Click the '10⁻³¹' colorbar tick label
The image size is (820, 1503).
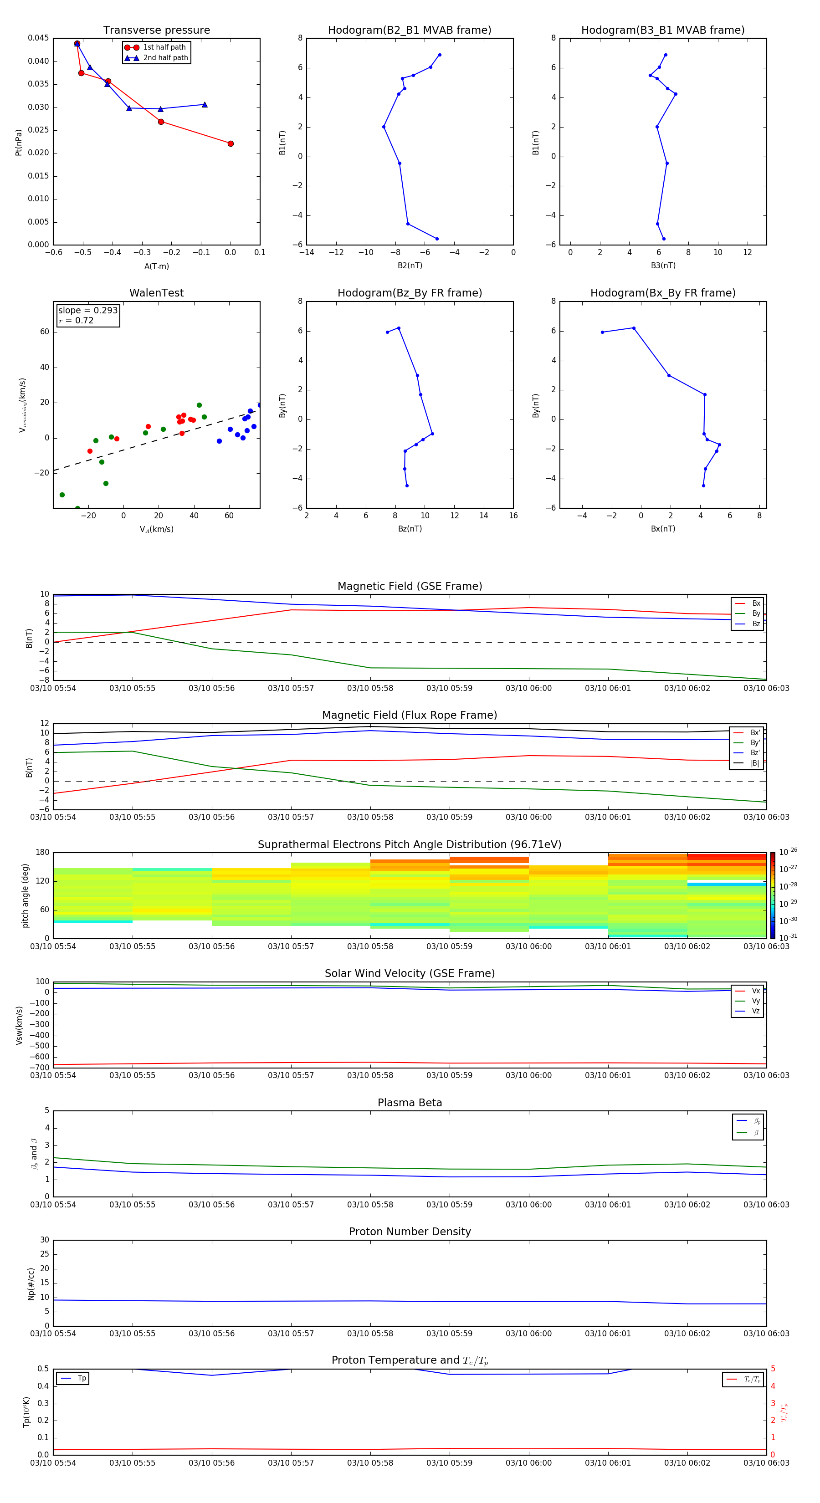788,938
